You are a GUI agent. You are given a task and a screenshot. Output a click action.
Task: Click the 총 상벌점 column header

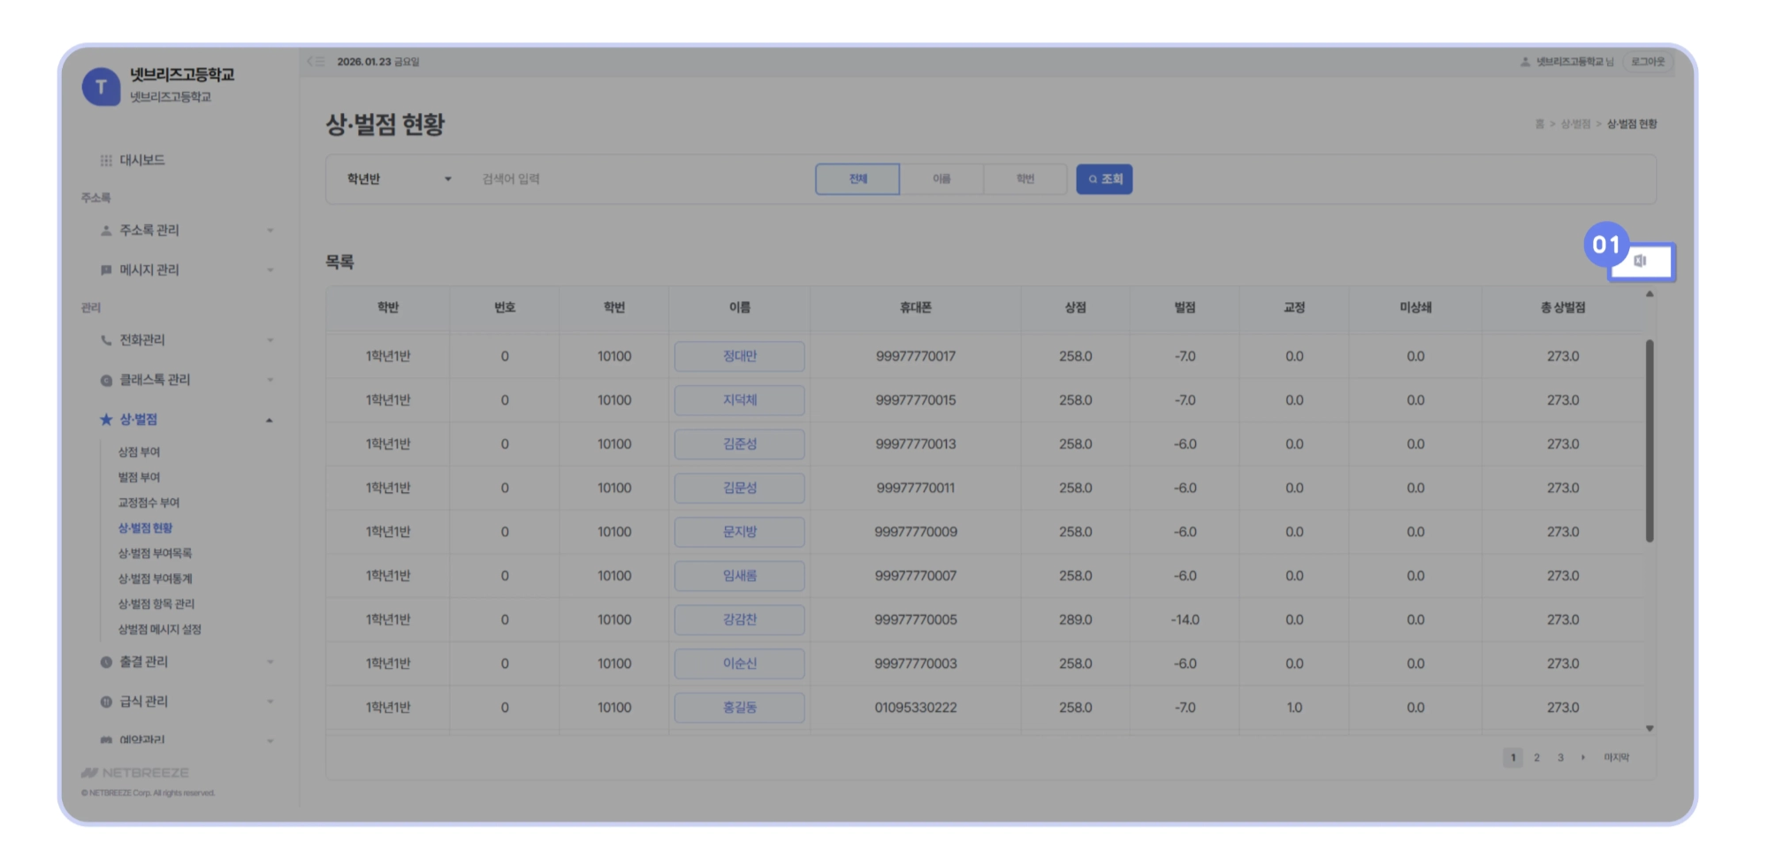(1562, 307)
